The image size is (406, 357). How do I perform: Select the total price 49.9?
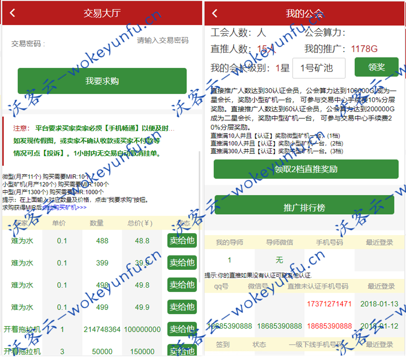(142, 307)
